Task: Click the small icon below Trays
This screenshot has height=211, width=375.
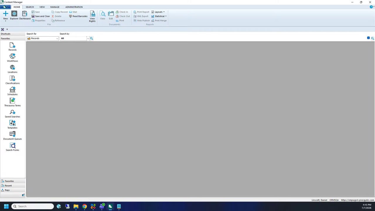Action: (x=23, y=195)
